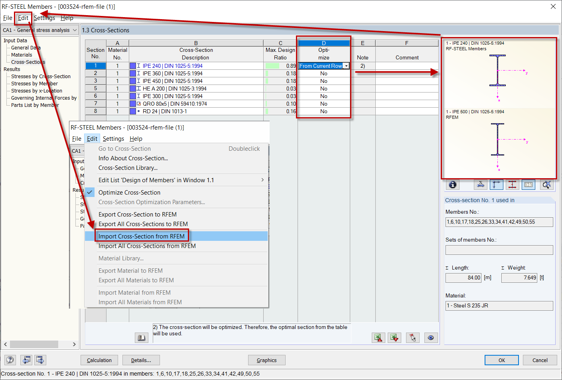The width and height of the screenshot is (562, 380).
Task: Select the IPE 240 cross-section preview thumbnail
Action: [499, 73]
